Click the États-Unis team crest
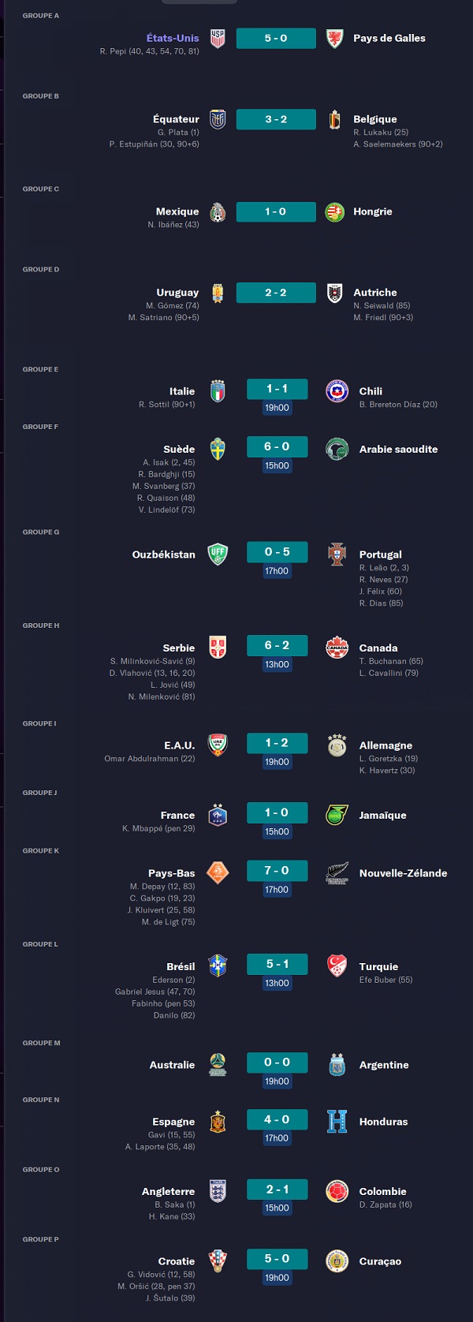473x1322 pixels. pyautogui.click(x=218, y=38)
